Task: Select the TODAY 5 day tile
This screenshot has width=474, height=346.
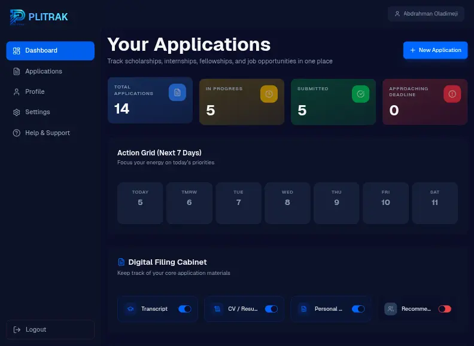Action: [x=140, y=203]
